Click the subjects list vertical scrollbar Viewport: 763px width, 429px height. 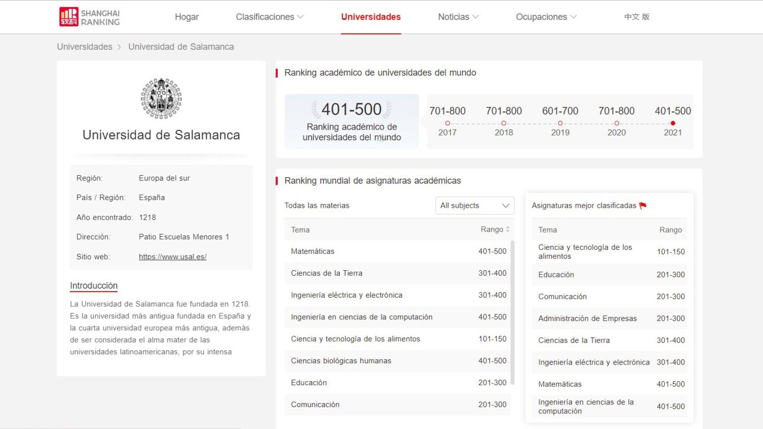(x=512, y=313)
